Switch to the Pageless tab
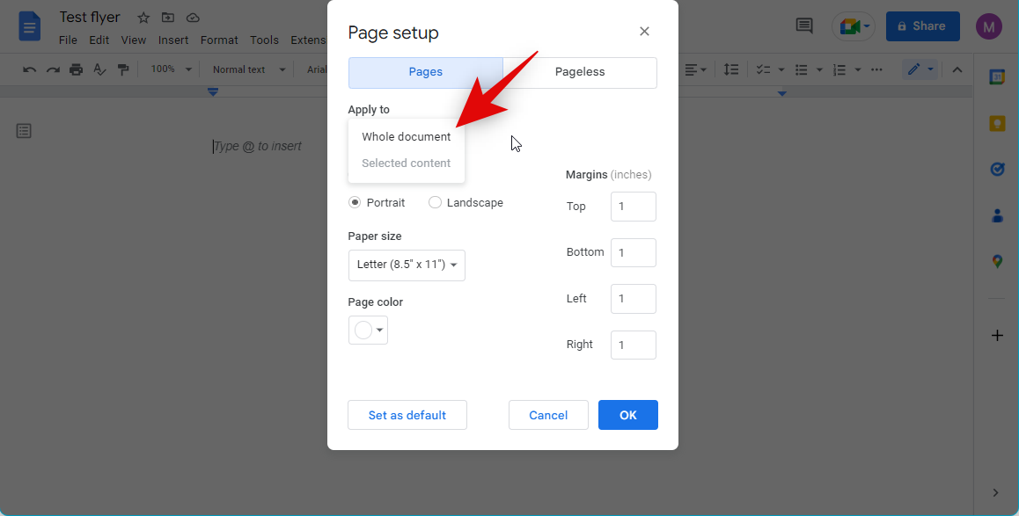Screen dimensions: 1019x516 click(x=579, y=72)
